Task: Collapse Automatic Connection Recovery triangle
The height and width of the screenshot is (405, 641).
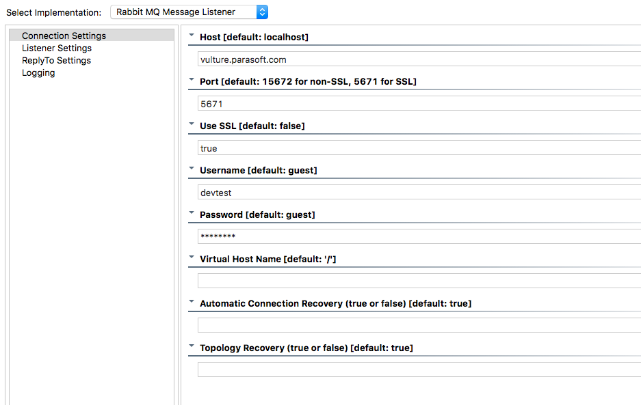Action: [x=192, y=302]
